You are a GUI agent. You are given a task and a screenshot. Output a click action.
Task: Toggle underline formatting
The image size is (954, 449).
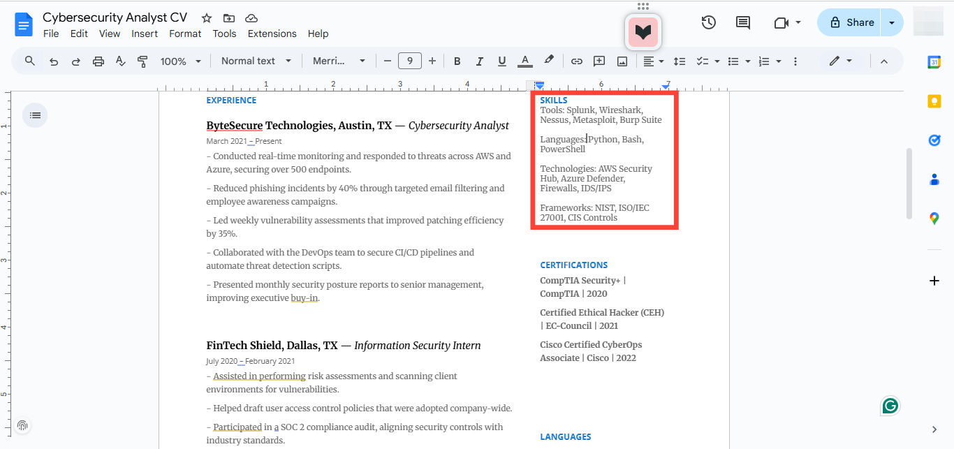tap(502, 61)
